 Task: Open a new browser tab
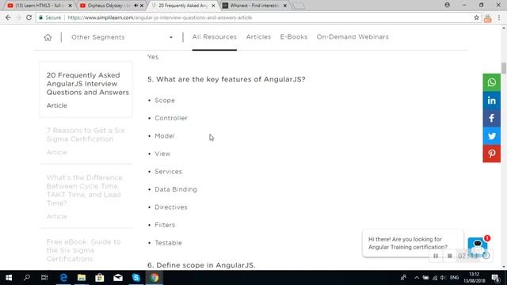(299, 6)
